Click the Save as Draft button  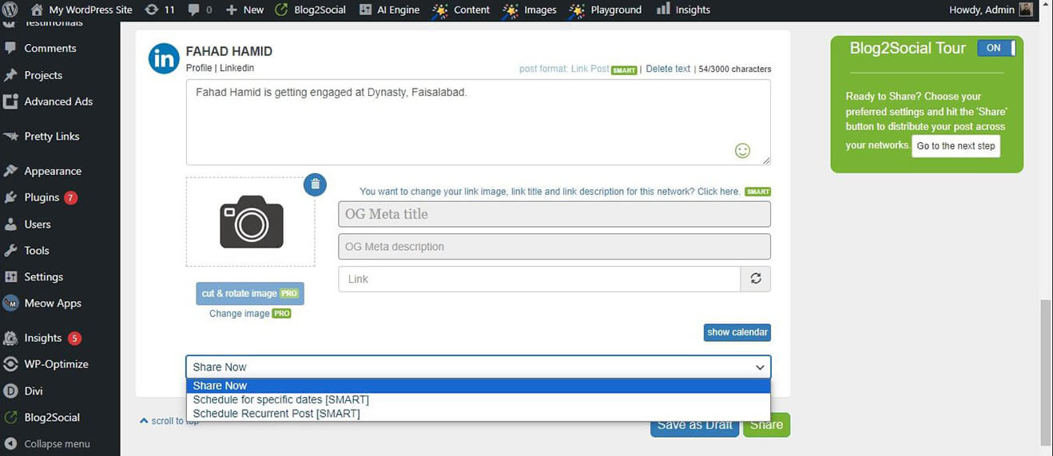pyautogui.click(x=694, y=425)
